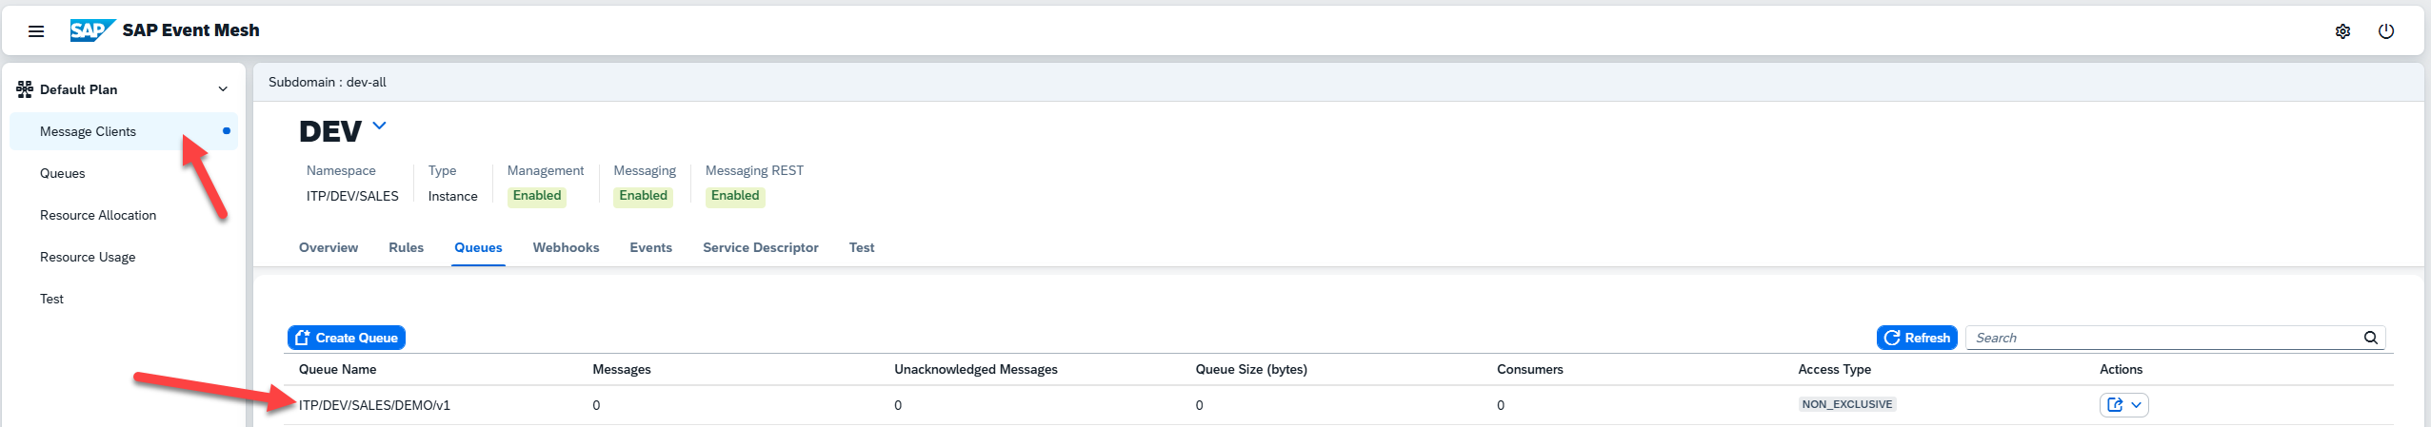The image size is (2431, 427).
Task: Open Resource Allocation in sidebar
Action: [x=98, y=215]
